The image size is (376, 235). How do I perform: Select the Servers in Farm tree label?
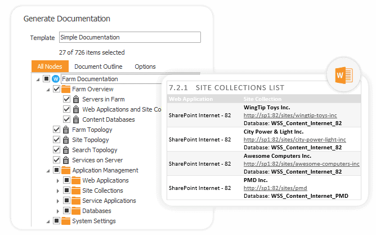click(104, 99)
